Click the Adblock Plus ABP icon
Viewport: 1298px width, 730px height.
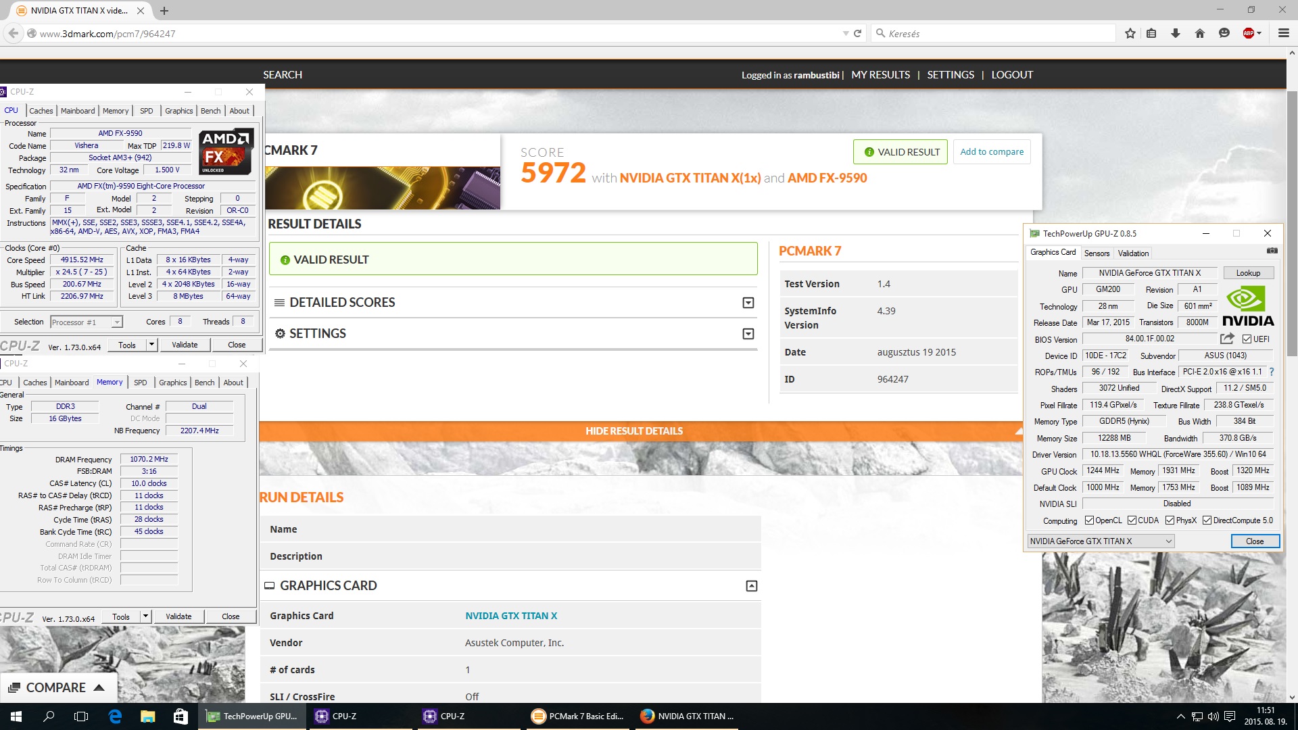1249,33
